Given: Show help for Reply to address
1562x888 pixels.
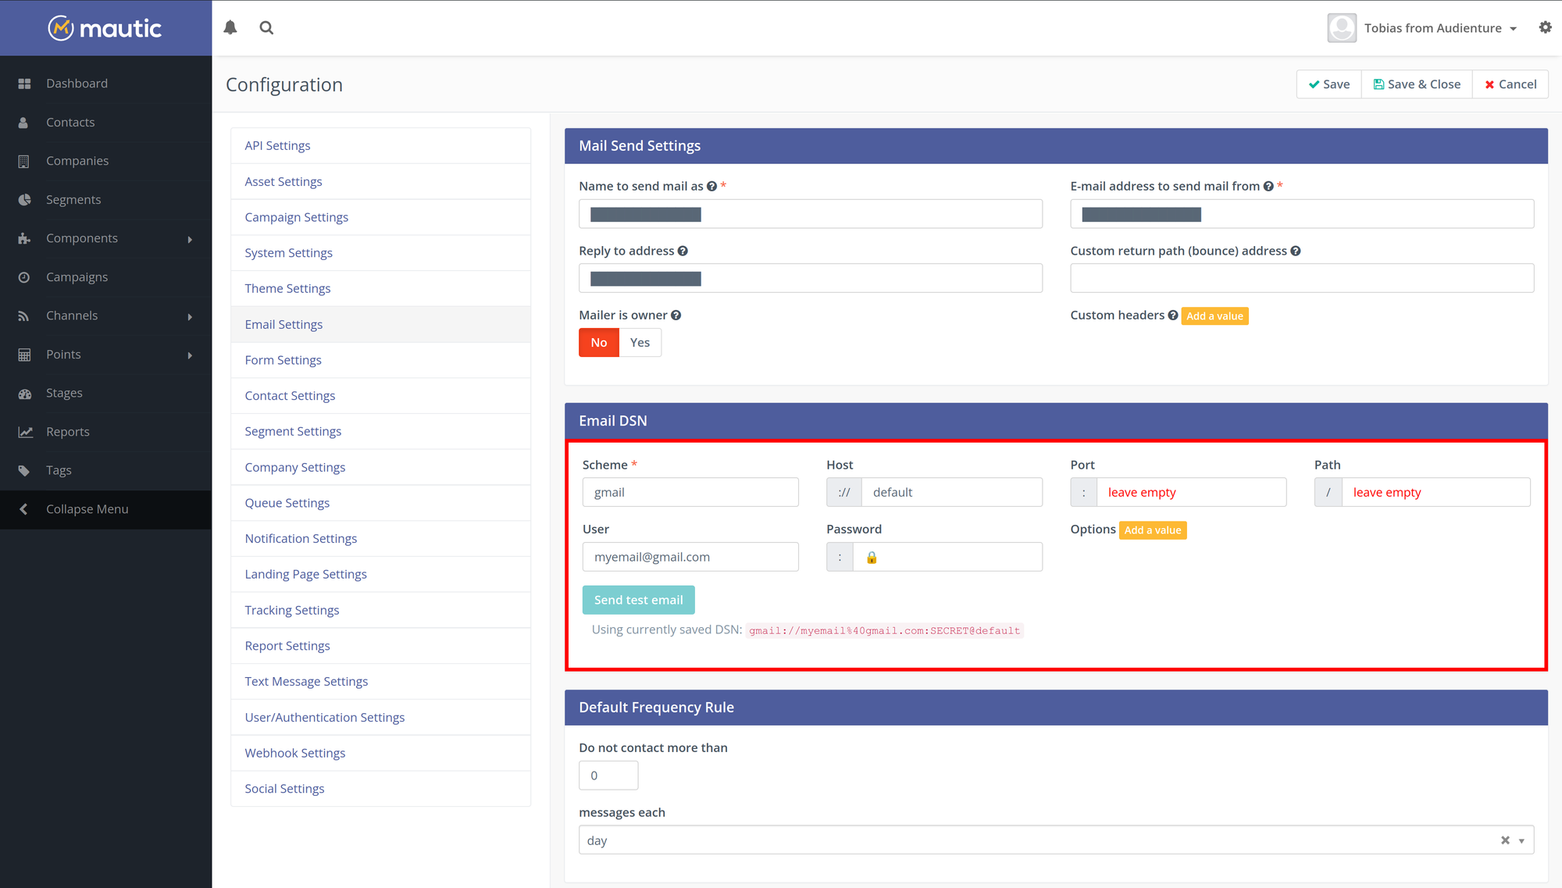Looking at the screenshot, I should (683, 251).
